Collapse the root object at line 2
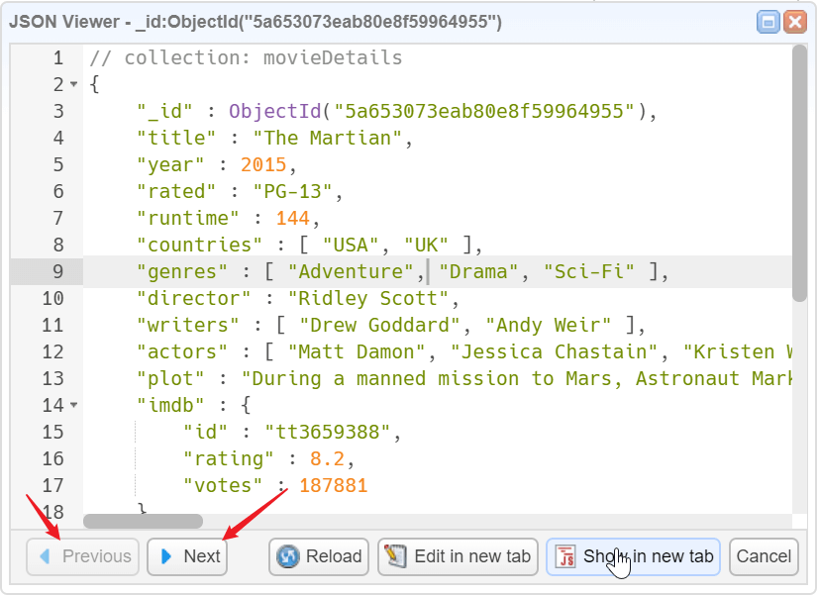 tap(73, 84)
